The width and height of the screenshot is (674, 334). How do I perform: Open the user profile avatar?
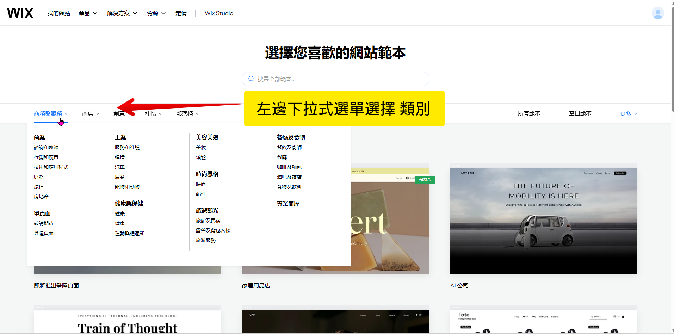click(x=657, y=13)
